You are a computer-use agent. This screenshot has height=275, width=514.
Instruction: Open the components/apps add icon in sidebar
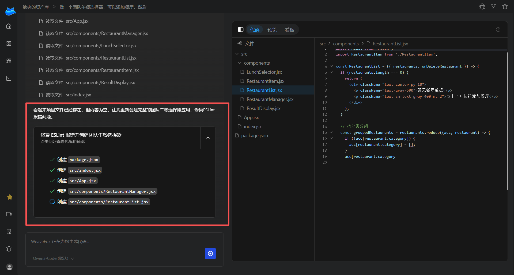[9, 61]
